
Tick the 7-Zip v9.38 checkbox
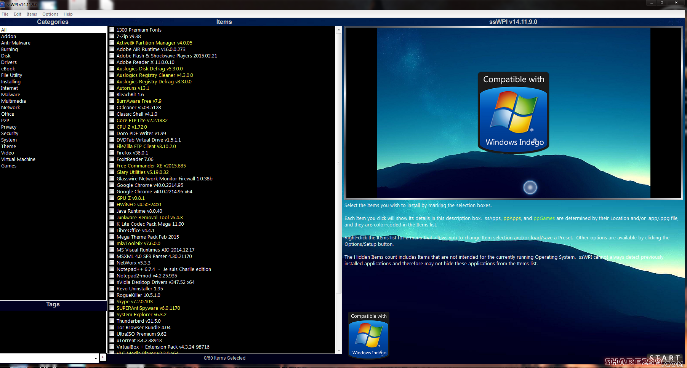point(112,36)
